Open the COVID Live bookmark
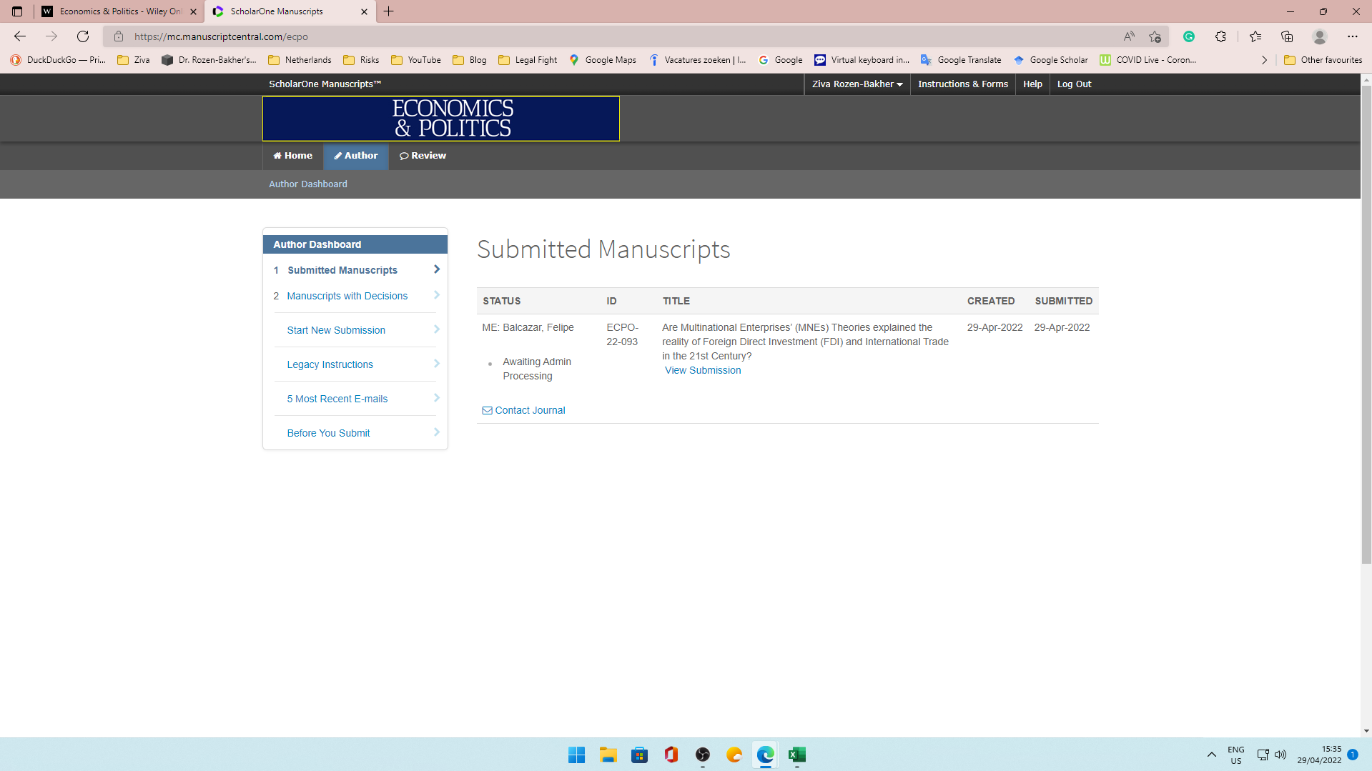Image resolution: width=1372 pixels, height=771 pixels. point(1148,60)
